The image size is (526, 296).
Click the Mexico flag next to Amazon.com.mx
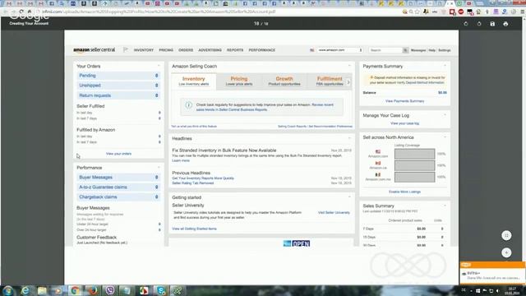coord(378,175)
